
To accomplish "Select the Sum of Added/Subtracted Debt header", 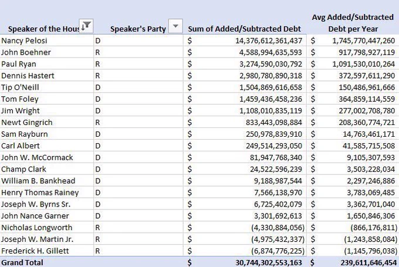I will pos(244,29).
